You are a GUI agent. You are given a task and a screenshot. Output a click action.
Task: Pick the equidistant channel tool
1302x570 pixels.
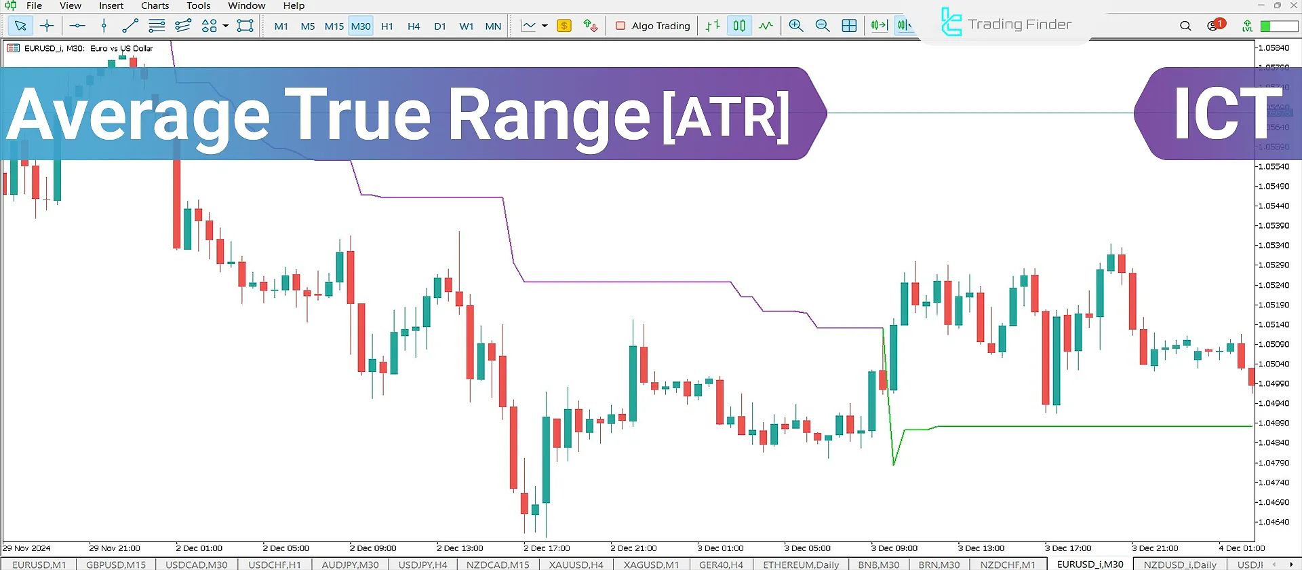click(x=182, y=26)
